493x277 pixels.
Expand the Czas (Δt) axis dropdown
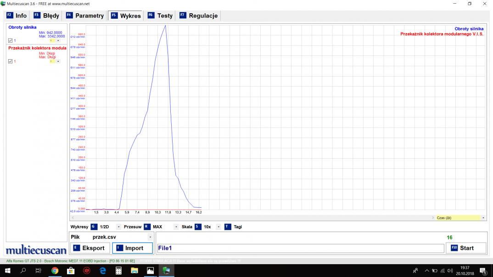tap(483, 218)
